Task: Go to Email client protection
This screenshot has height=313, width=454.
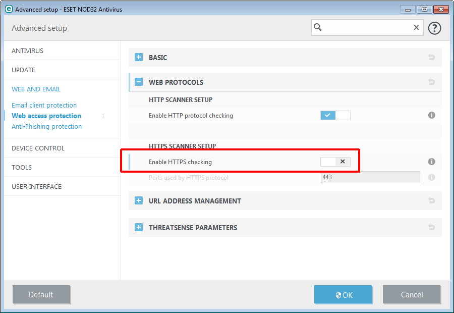Action: (44, 105)
